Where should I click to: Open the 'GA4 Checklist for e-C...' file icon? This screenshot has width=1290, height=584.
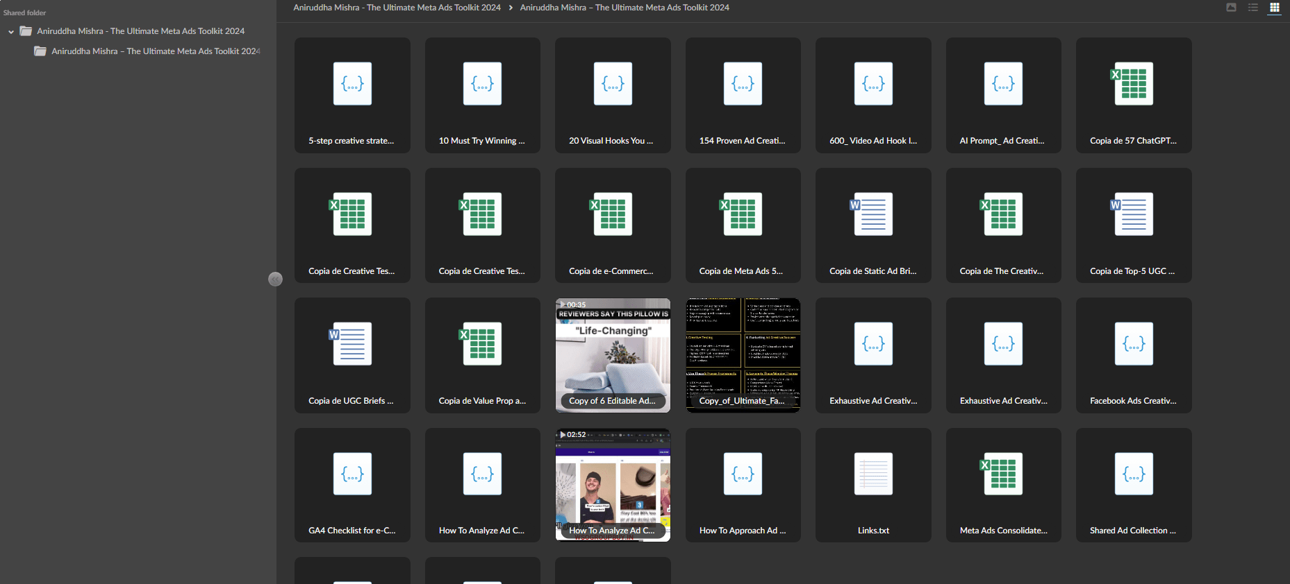coord(352,474)
